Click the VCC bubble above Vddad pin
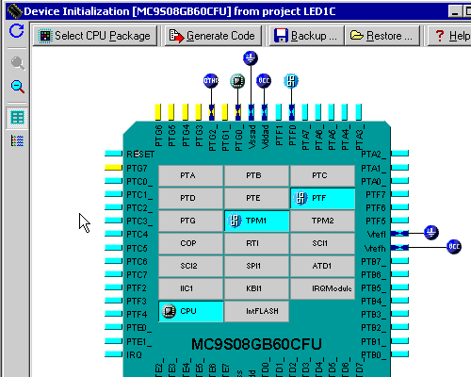 coord(264,81)
